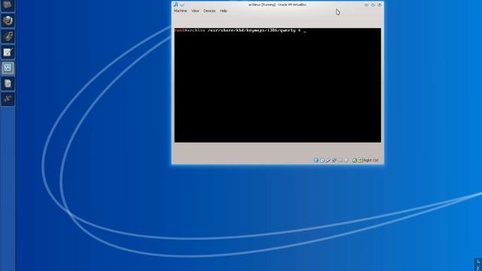Click the VirtualBox window title text

point(277,5)
